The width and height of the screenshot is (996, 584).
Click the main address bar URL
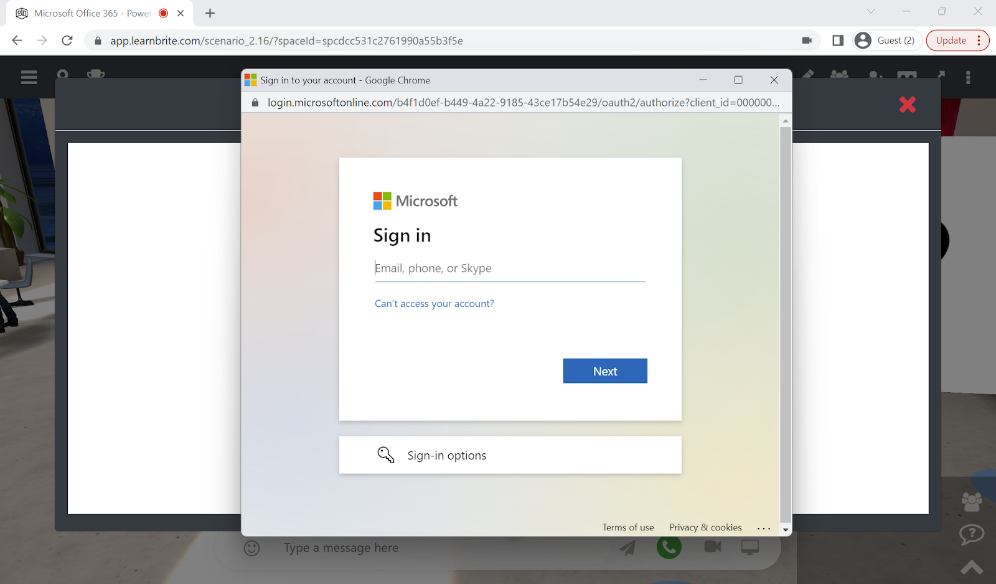pyautogui.click(x=286, y=40)
